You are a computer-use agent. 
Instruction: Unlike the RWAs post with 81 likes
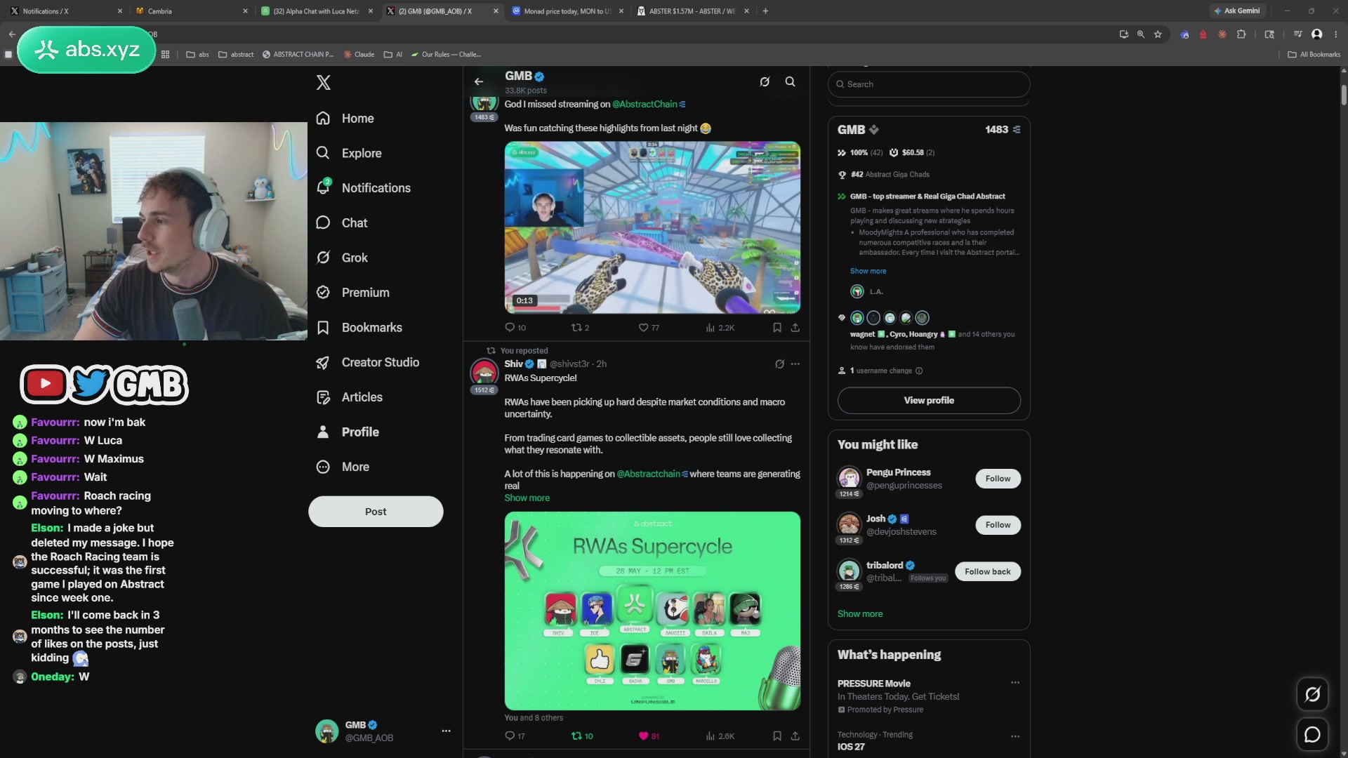click(x=649, y=736)
